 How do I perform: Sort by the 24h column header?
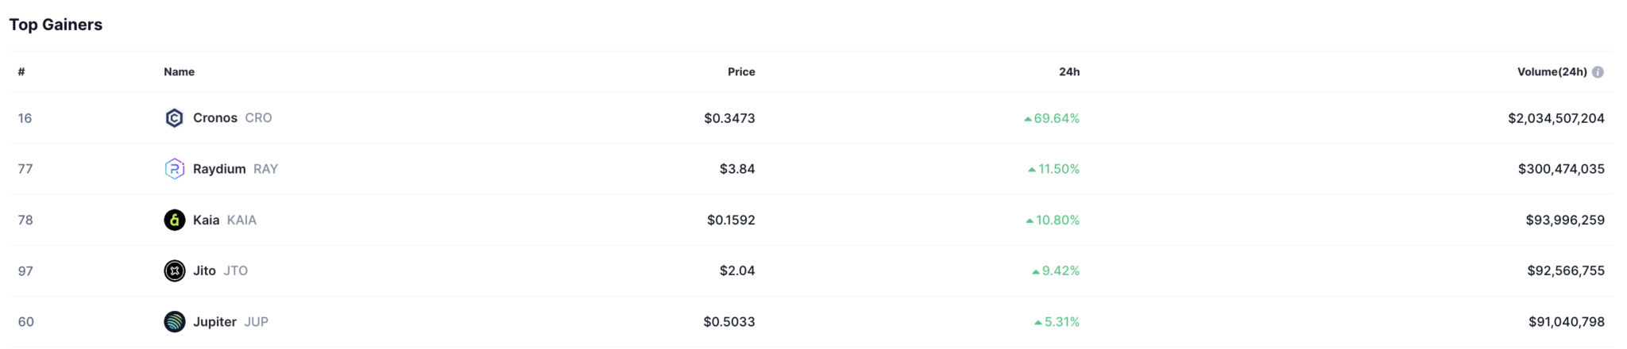(x=1069, y=71)
